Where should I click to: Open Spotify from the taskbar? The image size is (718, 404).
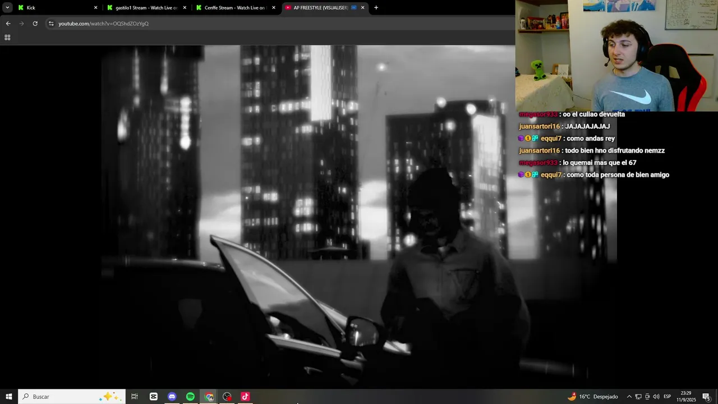pos(190,397)
